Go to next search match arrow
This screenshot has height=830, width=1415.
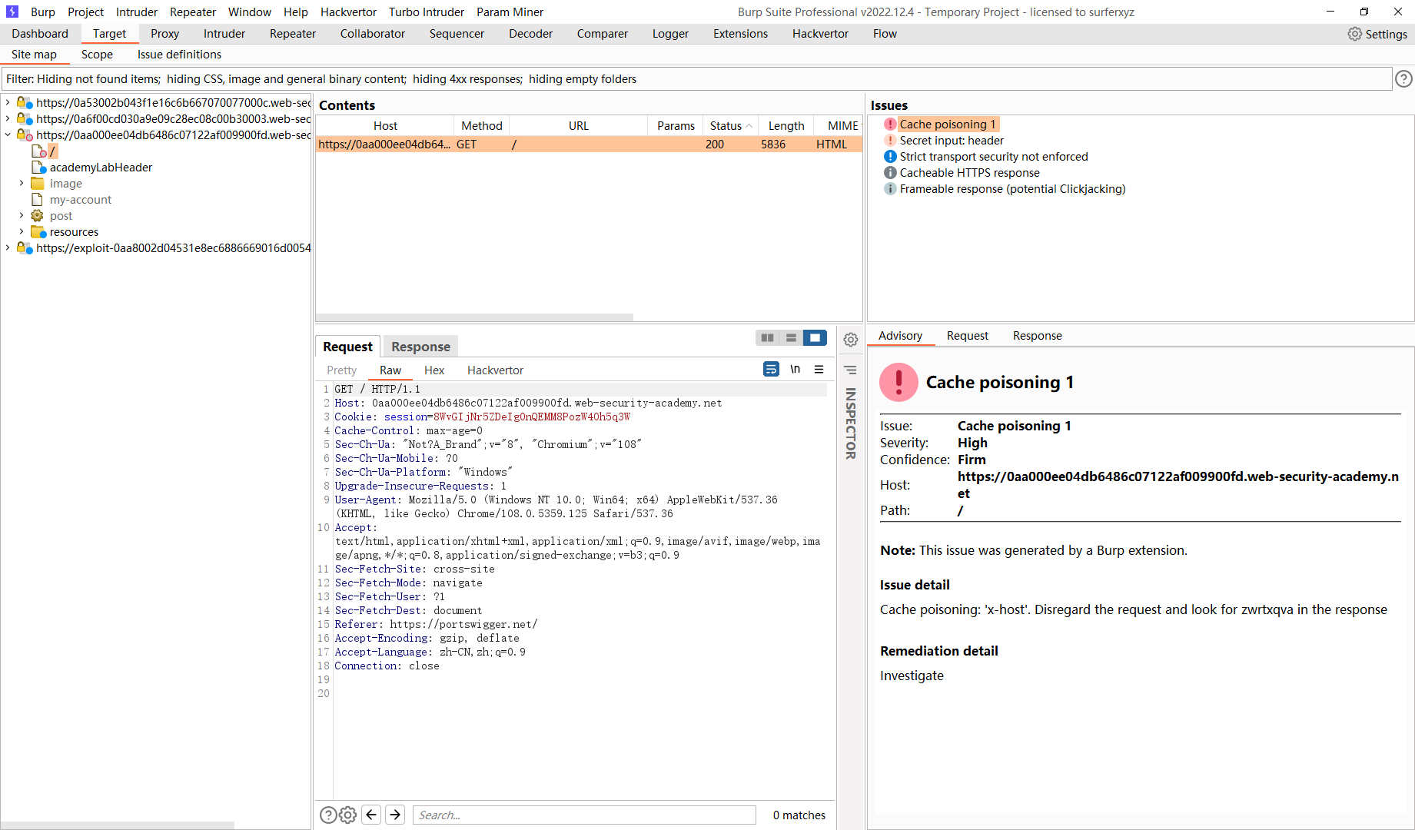pos(396,815)
